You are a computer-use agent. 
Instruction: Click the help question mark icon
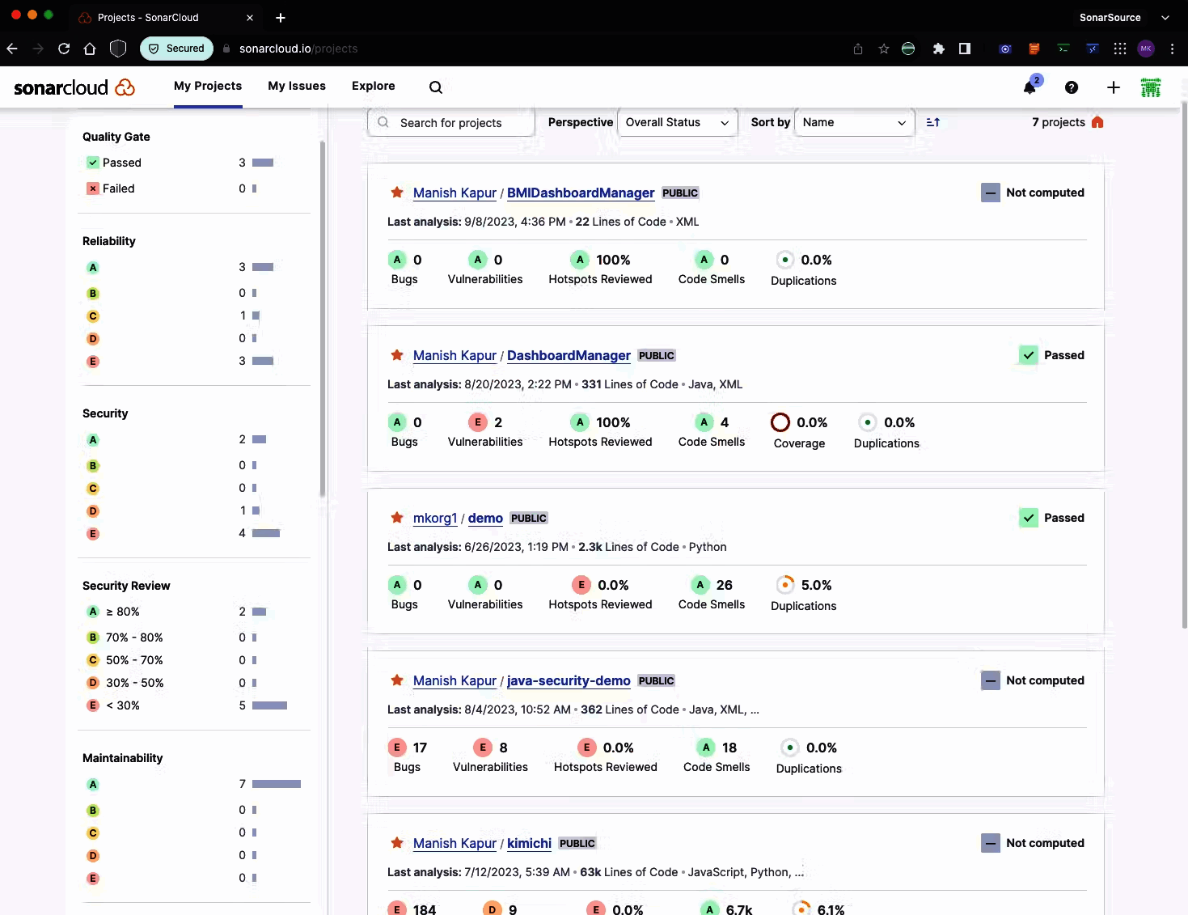1072,87
